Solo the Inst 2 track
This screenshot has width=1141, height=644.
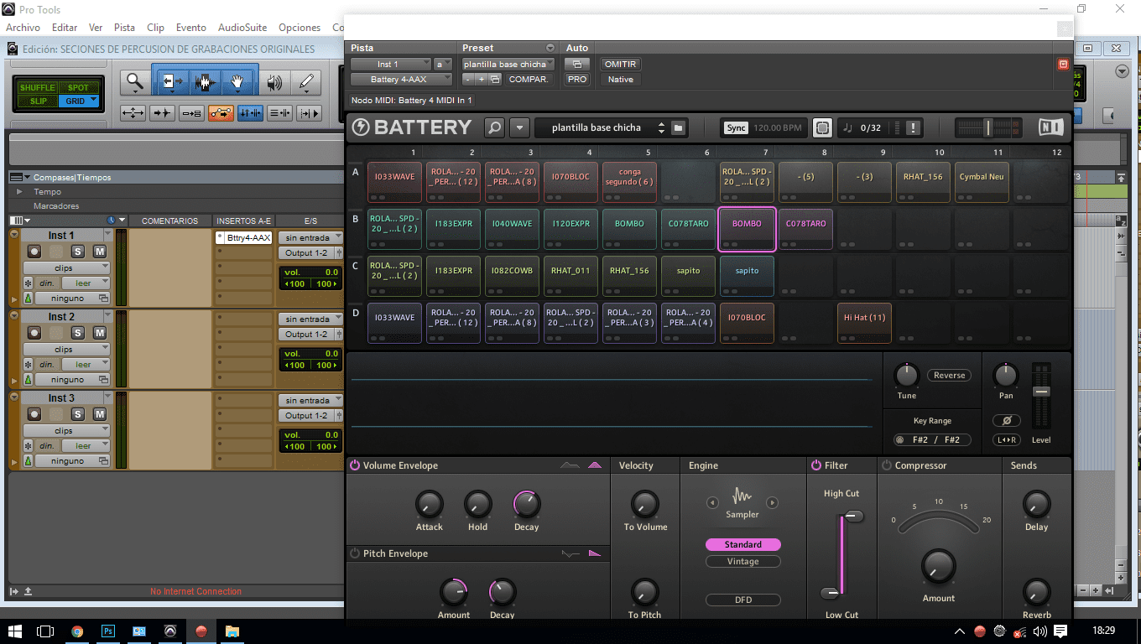[78, 333]
